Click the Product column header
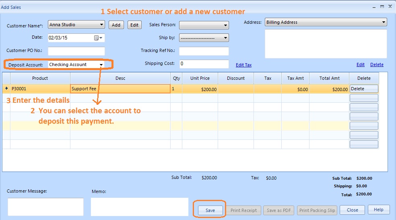 [x=40, y=78]
